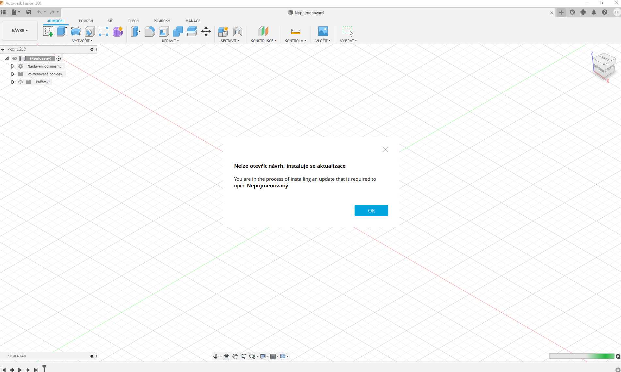Switch to the POVRCH tab
The height and width of the screenshot is (372, 621).
tap(86, 21)
